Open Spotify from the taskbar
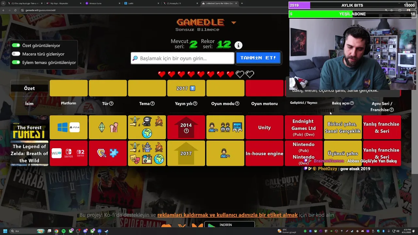The width and height of the screenshot is (418, 235). (x=64, y=231)
